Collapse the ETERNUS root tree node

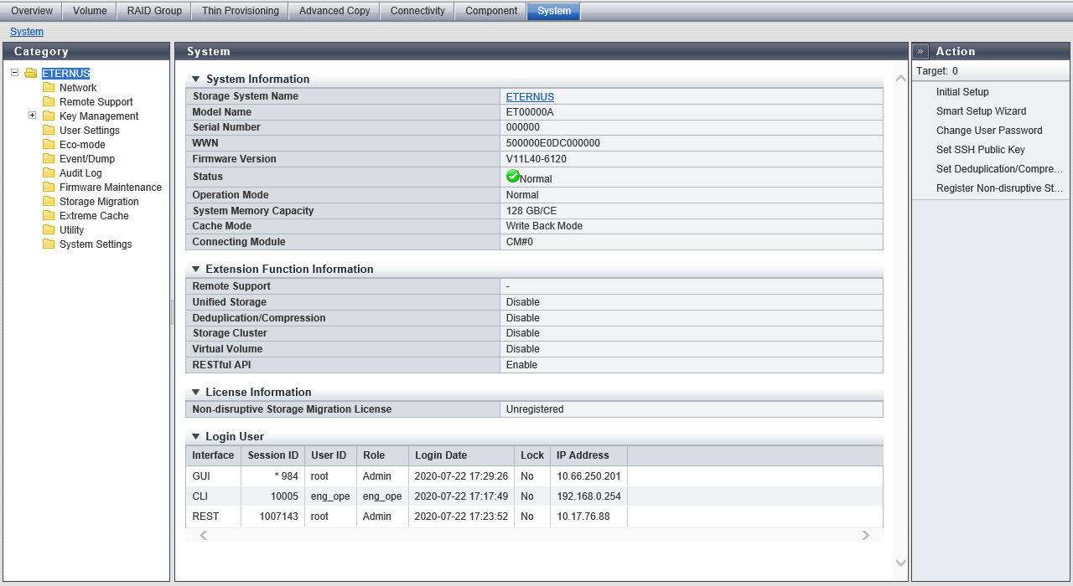click(x=15, y=73)
